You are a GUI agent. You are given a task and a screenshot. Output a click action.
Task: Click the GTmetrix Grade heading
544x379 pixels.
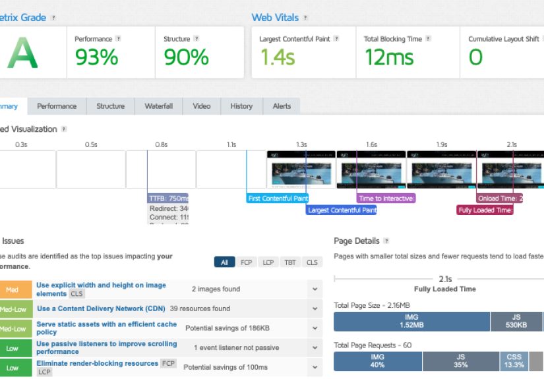(23, 18)
